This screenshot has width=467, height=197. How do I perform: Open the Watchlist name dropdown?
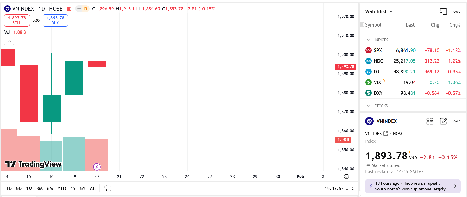click(379, 11)
